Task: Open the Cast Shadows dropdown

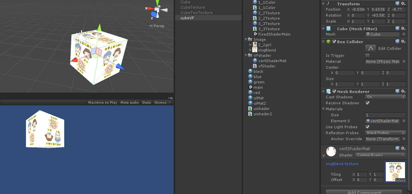Action: pyautogui.click(x=385, y=97)
